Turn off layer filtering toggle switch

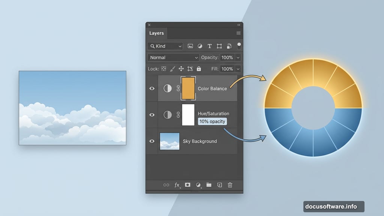(x=239, y=46)
